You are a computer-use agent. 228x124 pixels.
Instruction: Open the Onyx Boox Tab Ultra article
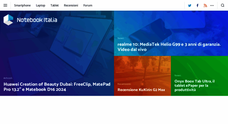(x=195, y=85)
